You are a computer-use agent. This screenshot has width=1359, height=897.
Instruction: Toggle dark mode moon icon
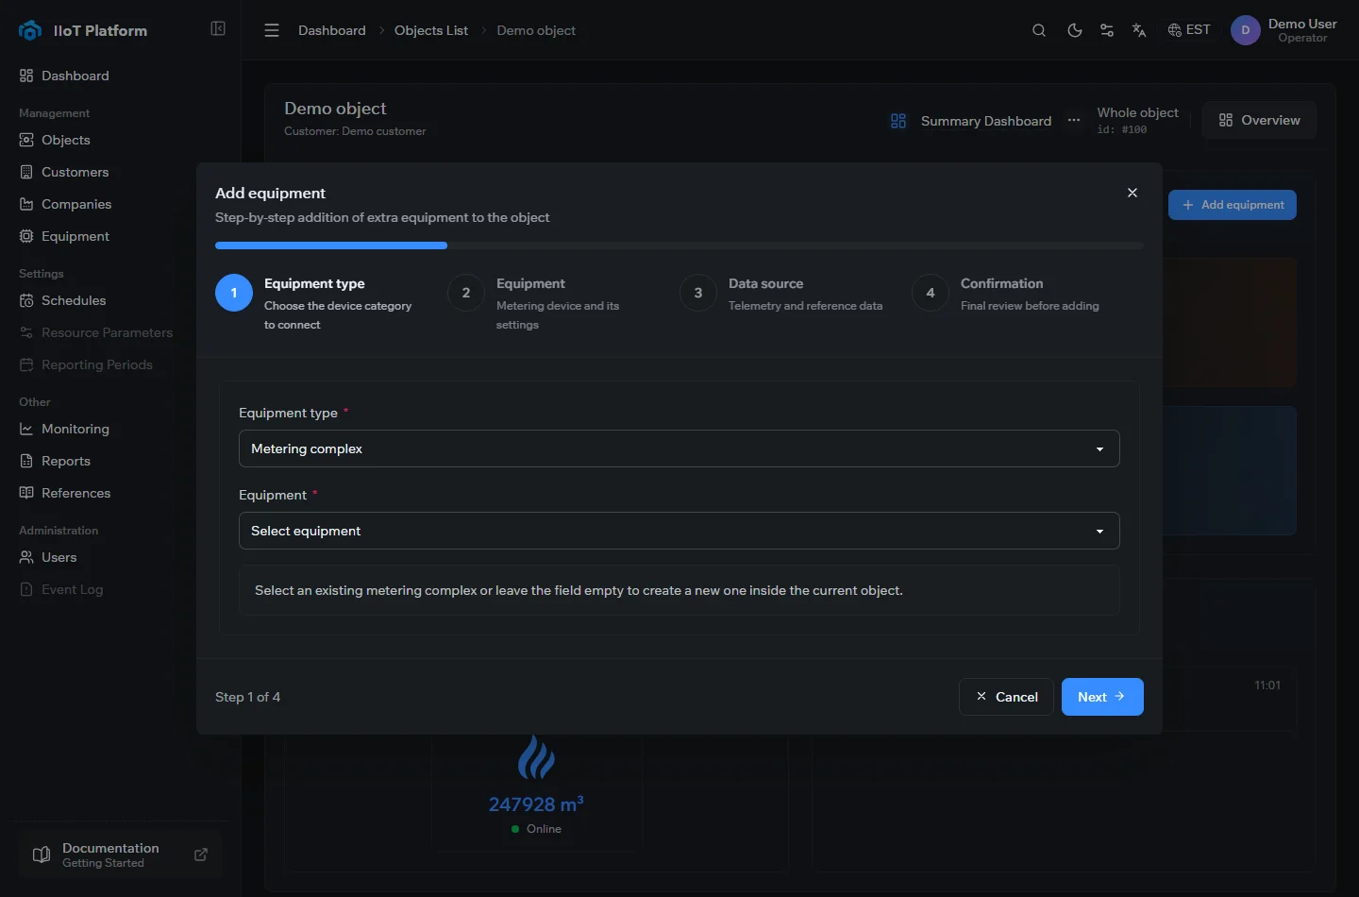[1074, 30]
